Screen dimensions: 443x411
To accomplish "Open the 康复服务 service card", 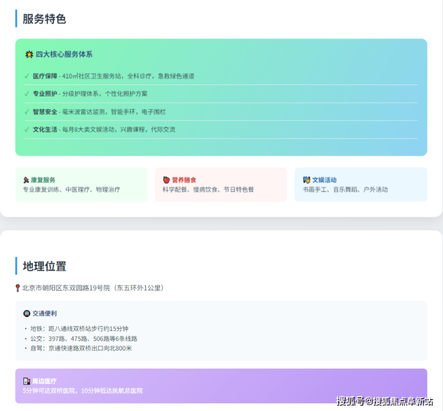I will coord(81,184).
